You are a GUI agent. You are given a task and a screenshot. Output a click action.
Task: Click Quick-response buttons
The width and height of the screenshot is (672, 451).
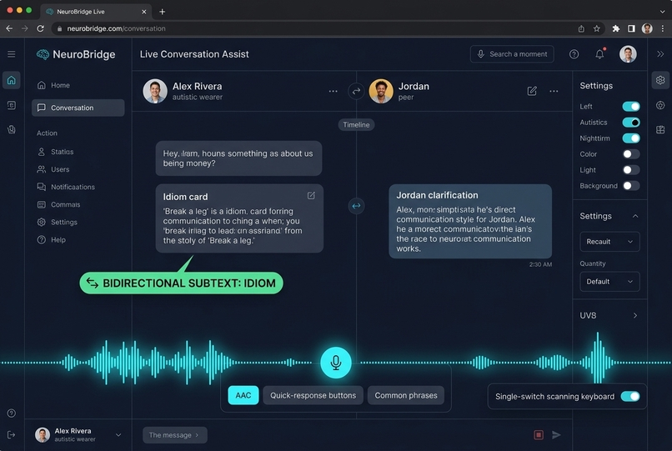coord(313,395)
